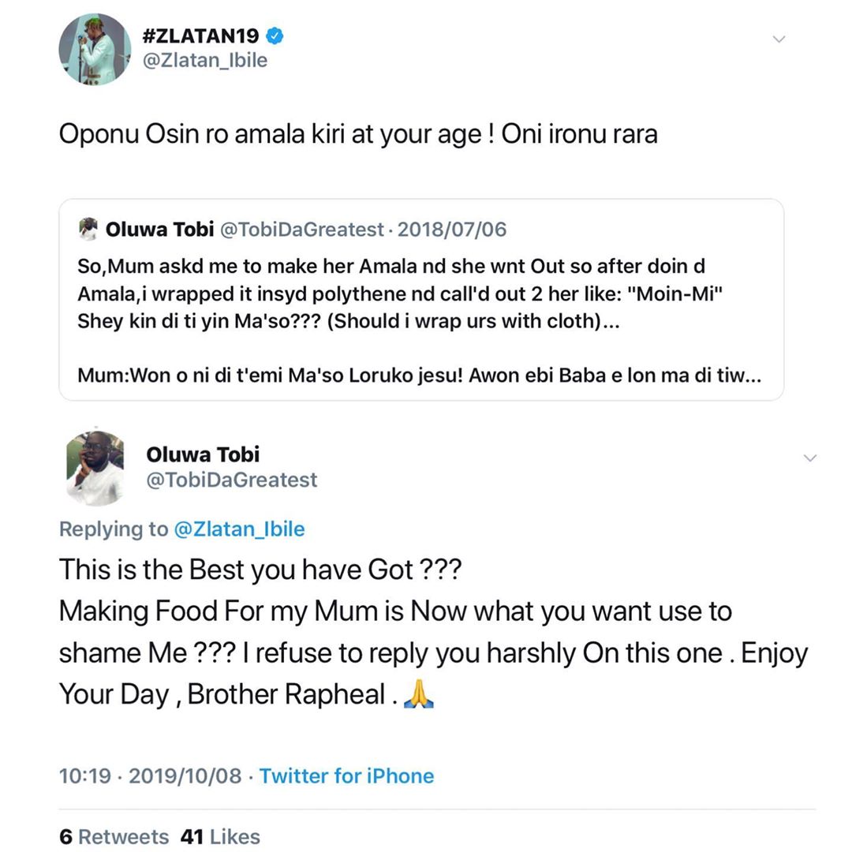Image resolution: width=852 pixels, height=852 pixels.
Task: View the 41 Likes list
Action: [220, 836]
